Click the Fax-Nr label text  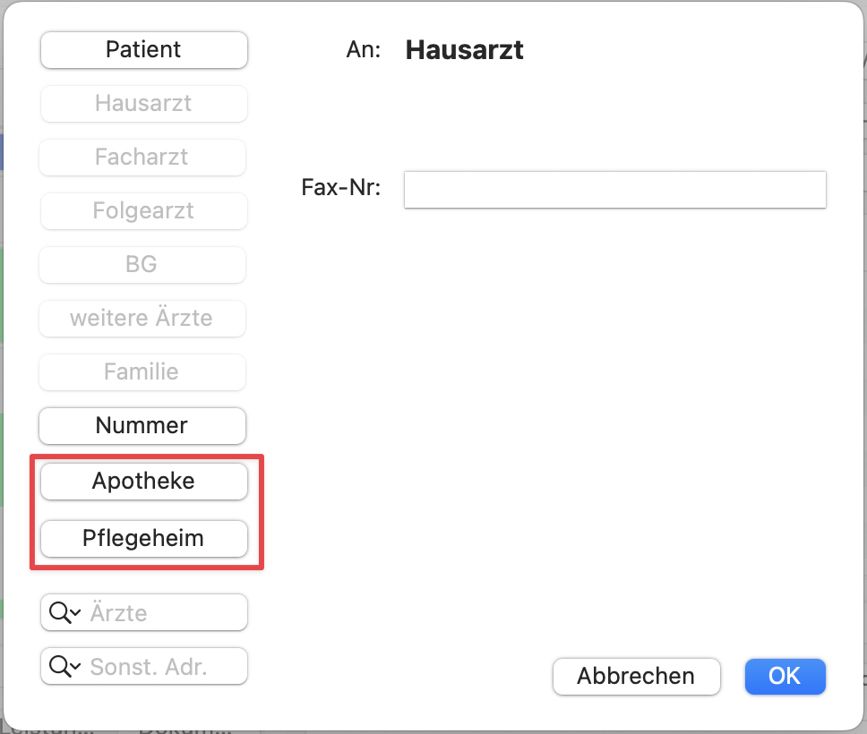341,189
